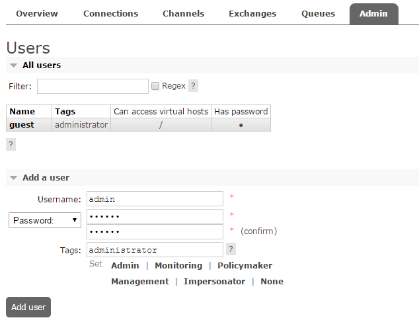This screenshot has height=326, width=419.
Task: Go to the Channels tab
Action: [x=183, y=14]
